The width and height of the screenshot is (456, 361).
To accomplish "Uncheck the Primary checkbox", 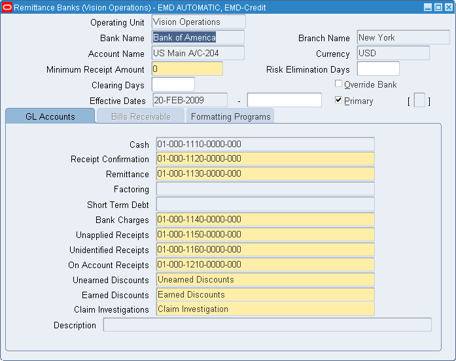I will tap(338, 100).
